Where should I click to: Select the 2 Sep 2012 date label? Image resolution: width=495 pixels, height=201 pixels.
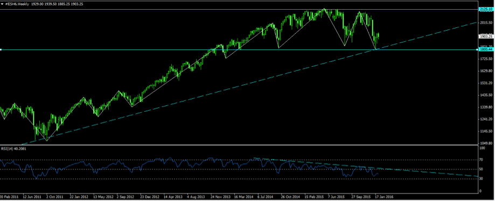(126, 196)
